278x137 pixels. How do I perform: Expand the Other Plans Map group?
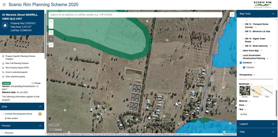[x=262, y=51]
